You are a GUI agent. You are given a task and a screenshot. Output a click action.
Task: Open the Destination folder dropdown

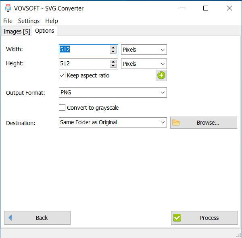(113, 122)
